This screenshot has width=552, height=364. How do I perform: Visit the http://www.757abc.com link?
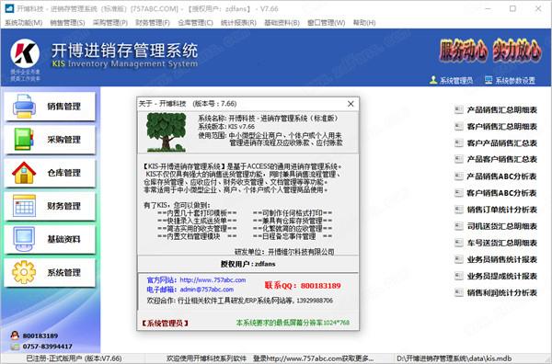click(x=213, y=280)
